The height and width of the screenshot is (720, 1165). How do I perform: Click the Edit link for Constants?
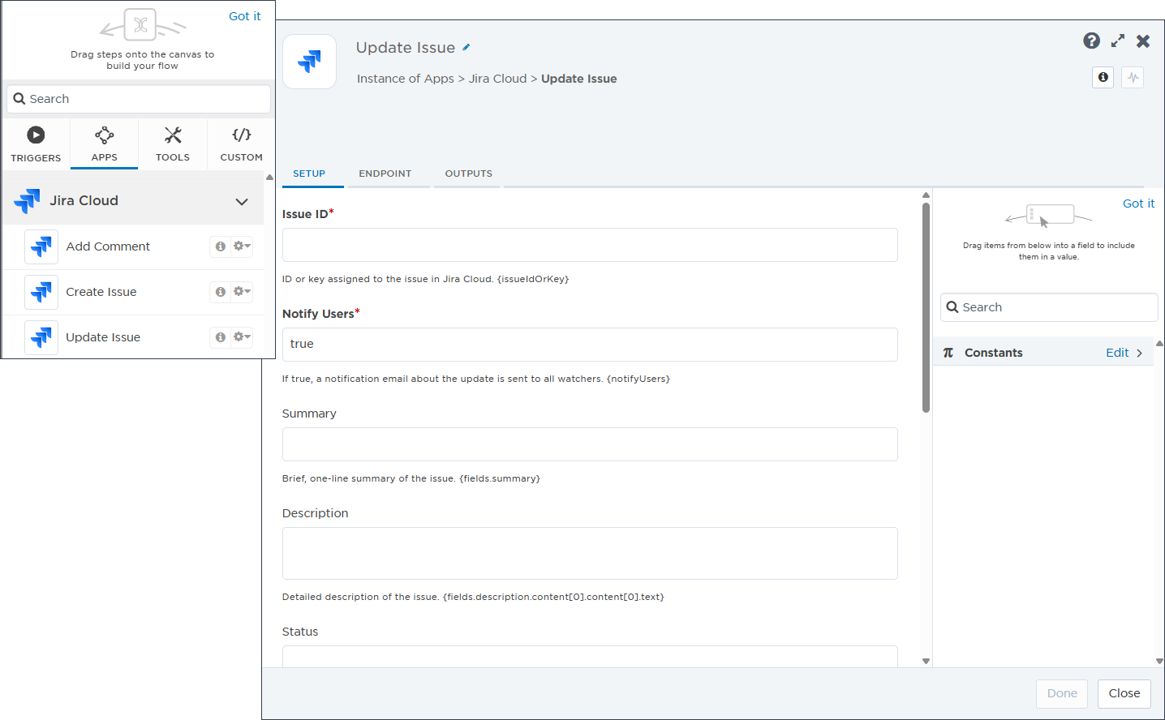(x=1117, y=353)
